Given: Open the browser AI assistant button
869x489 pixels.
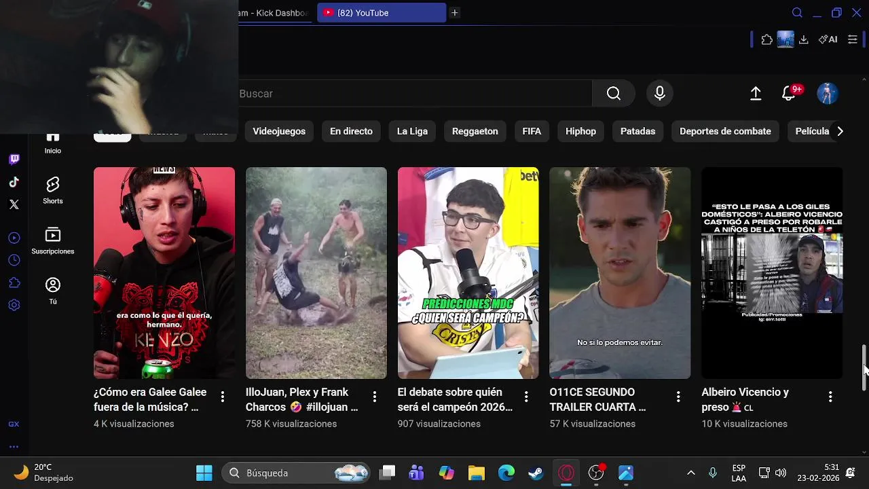Looking at the screenshot, I should point(828,39).
